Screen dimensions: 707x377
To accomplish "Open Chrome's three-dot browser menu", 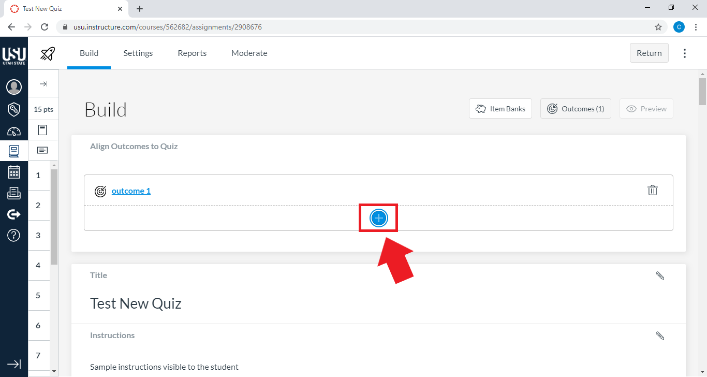I will pos(696,26).
